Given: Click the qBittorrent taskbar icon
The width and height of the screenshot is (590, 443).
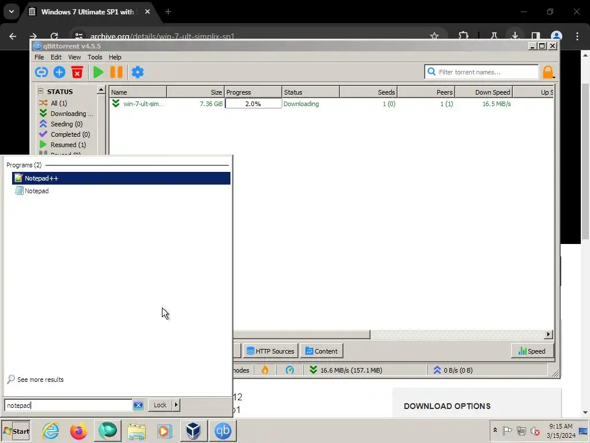Looking at the screenshot, I should (x=223, y=431).
